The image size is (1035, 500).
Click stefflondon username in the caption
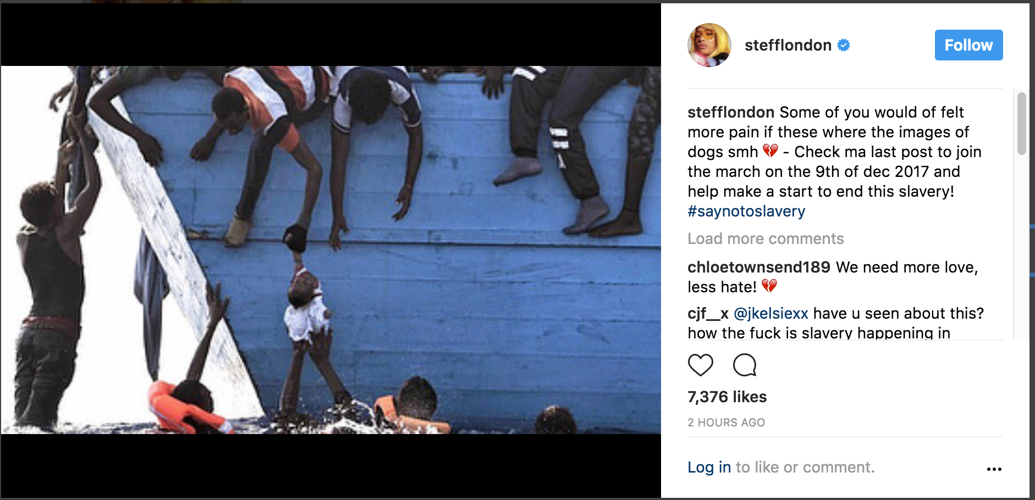click(730, 112)
